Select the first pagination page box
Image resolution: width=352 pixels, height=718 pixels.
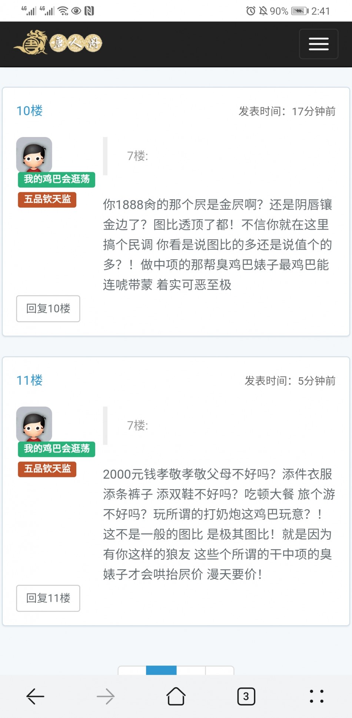132,670
